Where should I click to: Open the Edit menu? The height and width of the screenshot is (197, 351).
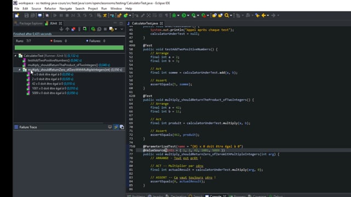(x=25, y=9)
